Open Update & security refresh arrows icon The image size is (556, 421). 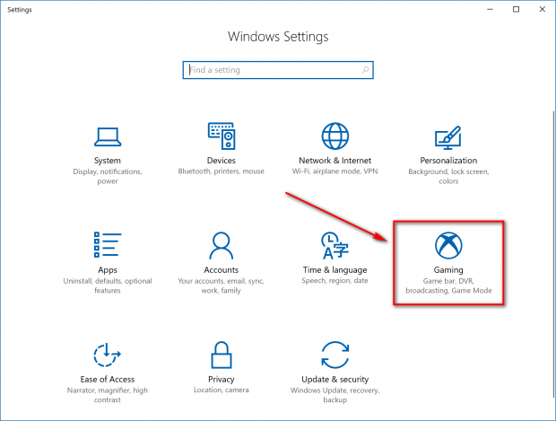click(x=335, y=355)
